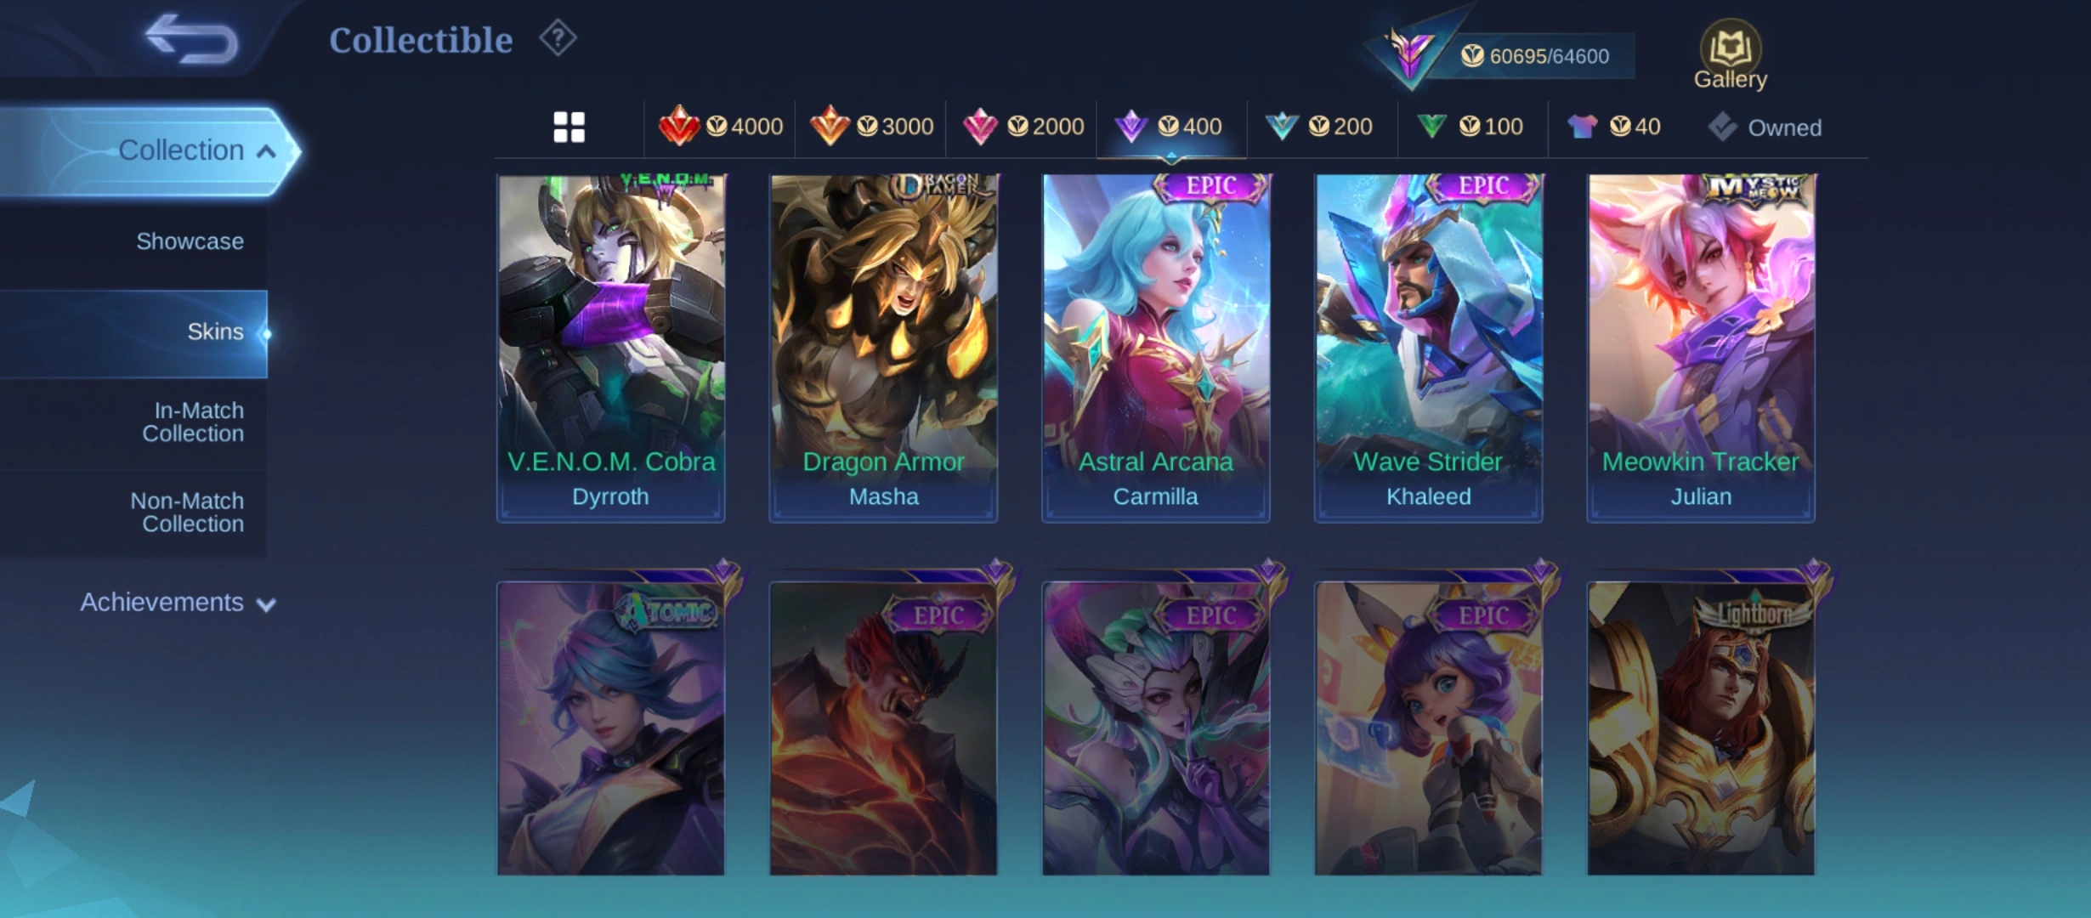Open the Collectible help question mark
This screenshot has width=2091, height=918.
pyautogui.click(x=558, y=38)
